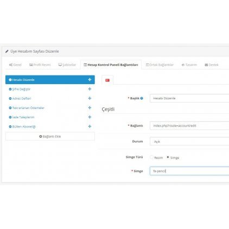Go to the Ortak Bağlantılar tab
229x229 pixels.
160,65
